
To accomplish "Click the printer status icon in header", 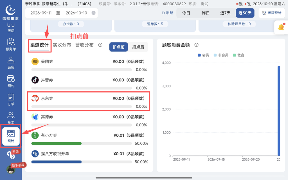I will pos(240,4).
